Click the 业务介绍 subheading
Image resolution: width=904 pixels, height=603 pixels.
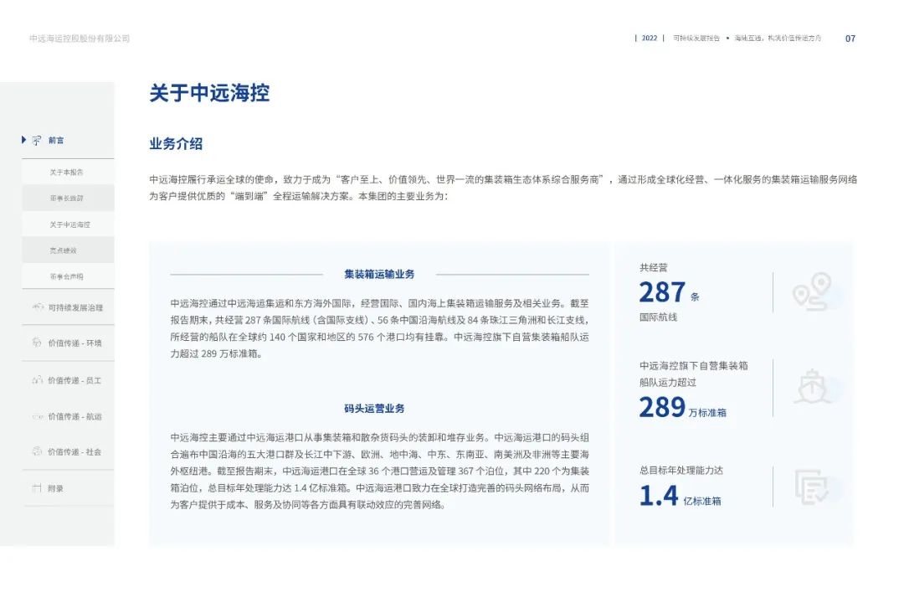(x=176, y=144)
